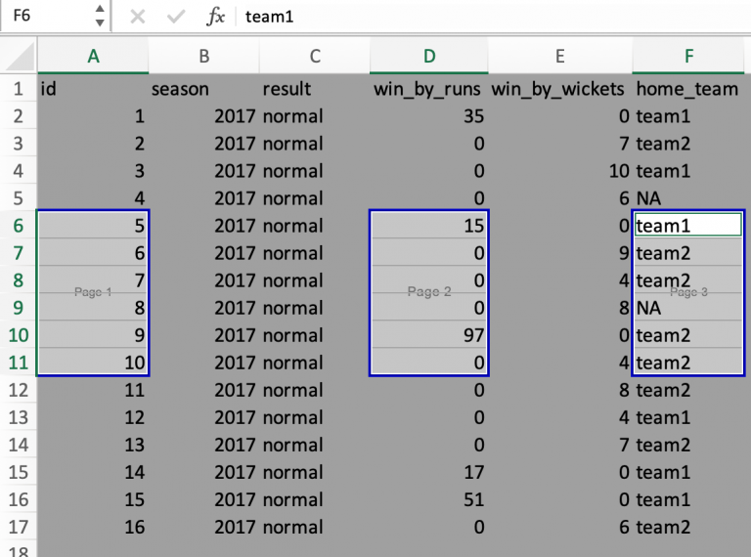Click the 'win_by_runs' header cell
751x557 pixels.
click(429, 89)
